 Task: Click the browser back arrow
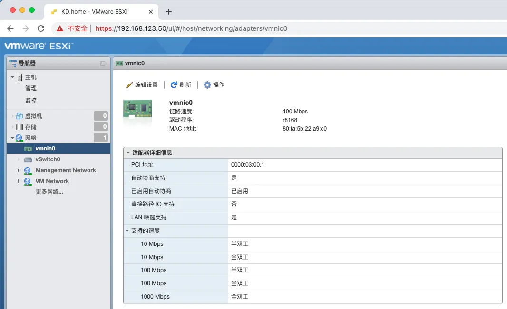pos(10,28)
